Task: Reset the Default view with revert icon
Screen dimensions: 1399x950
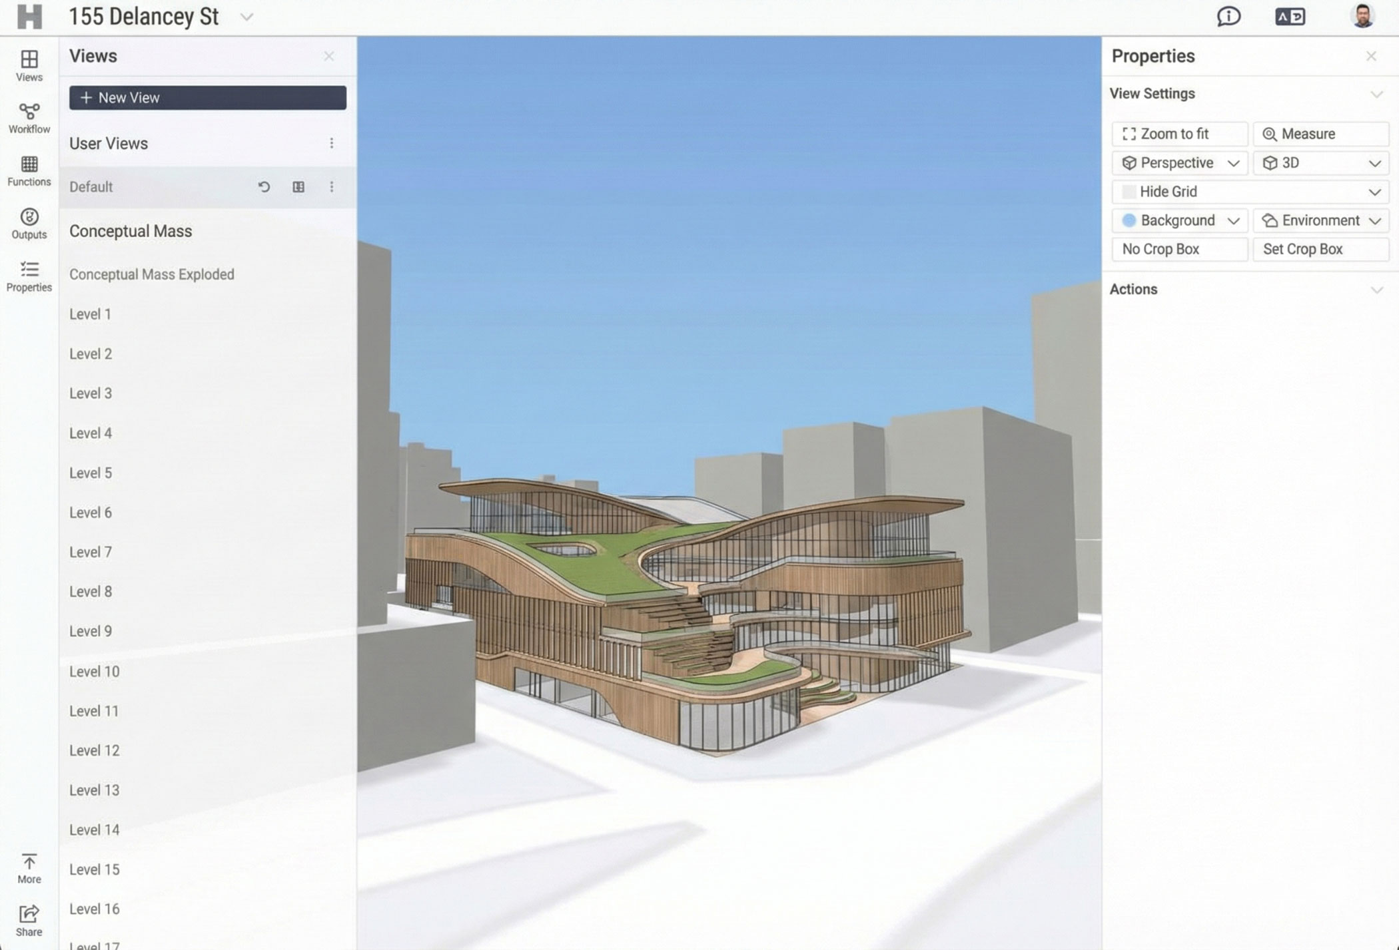Action: 264,187
